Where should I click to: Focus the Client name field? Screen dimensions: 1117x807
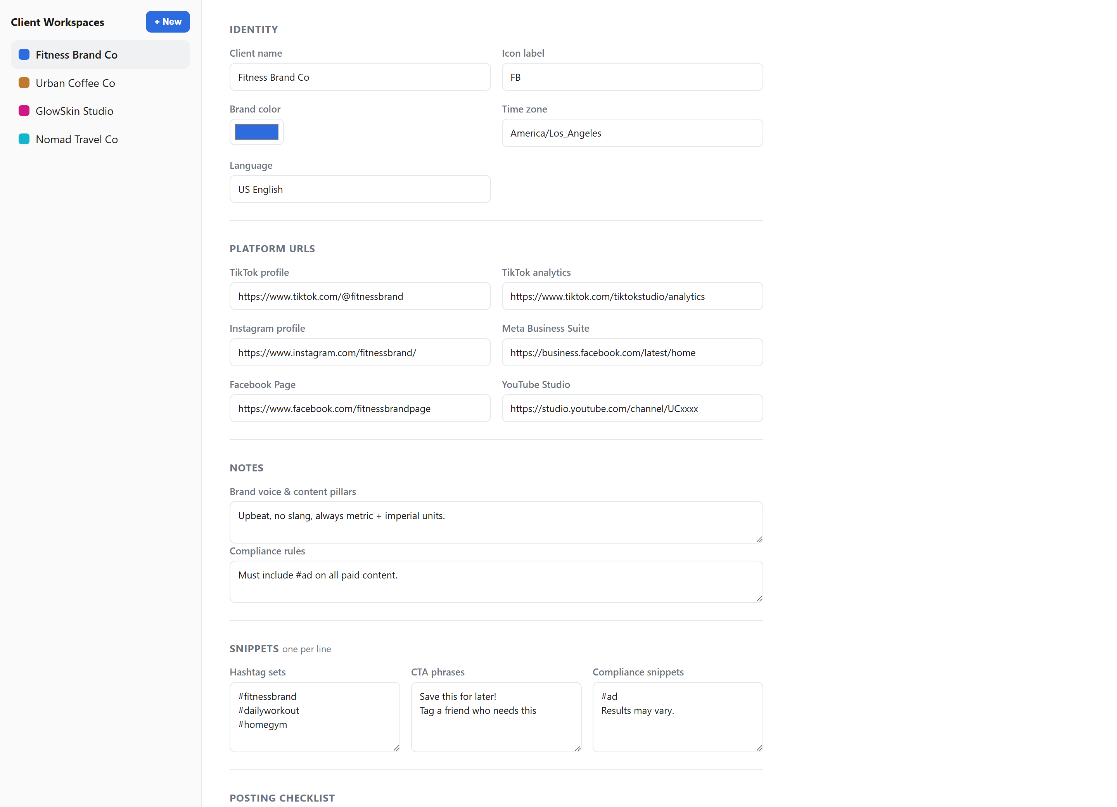tap(360, 77)
